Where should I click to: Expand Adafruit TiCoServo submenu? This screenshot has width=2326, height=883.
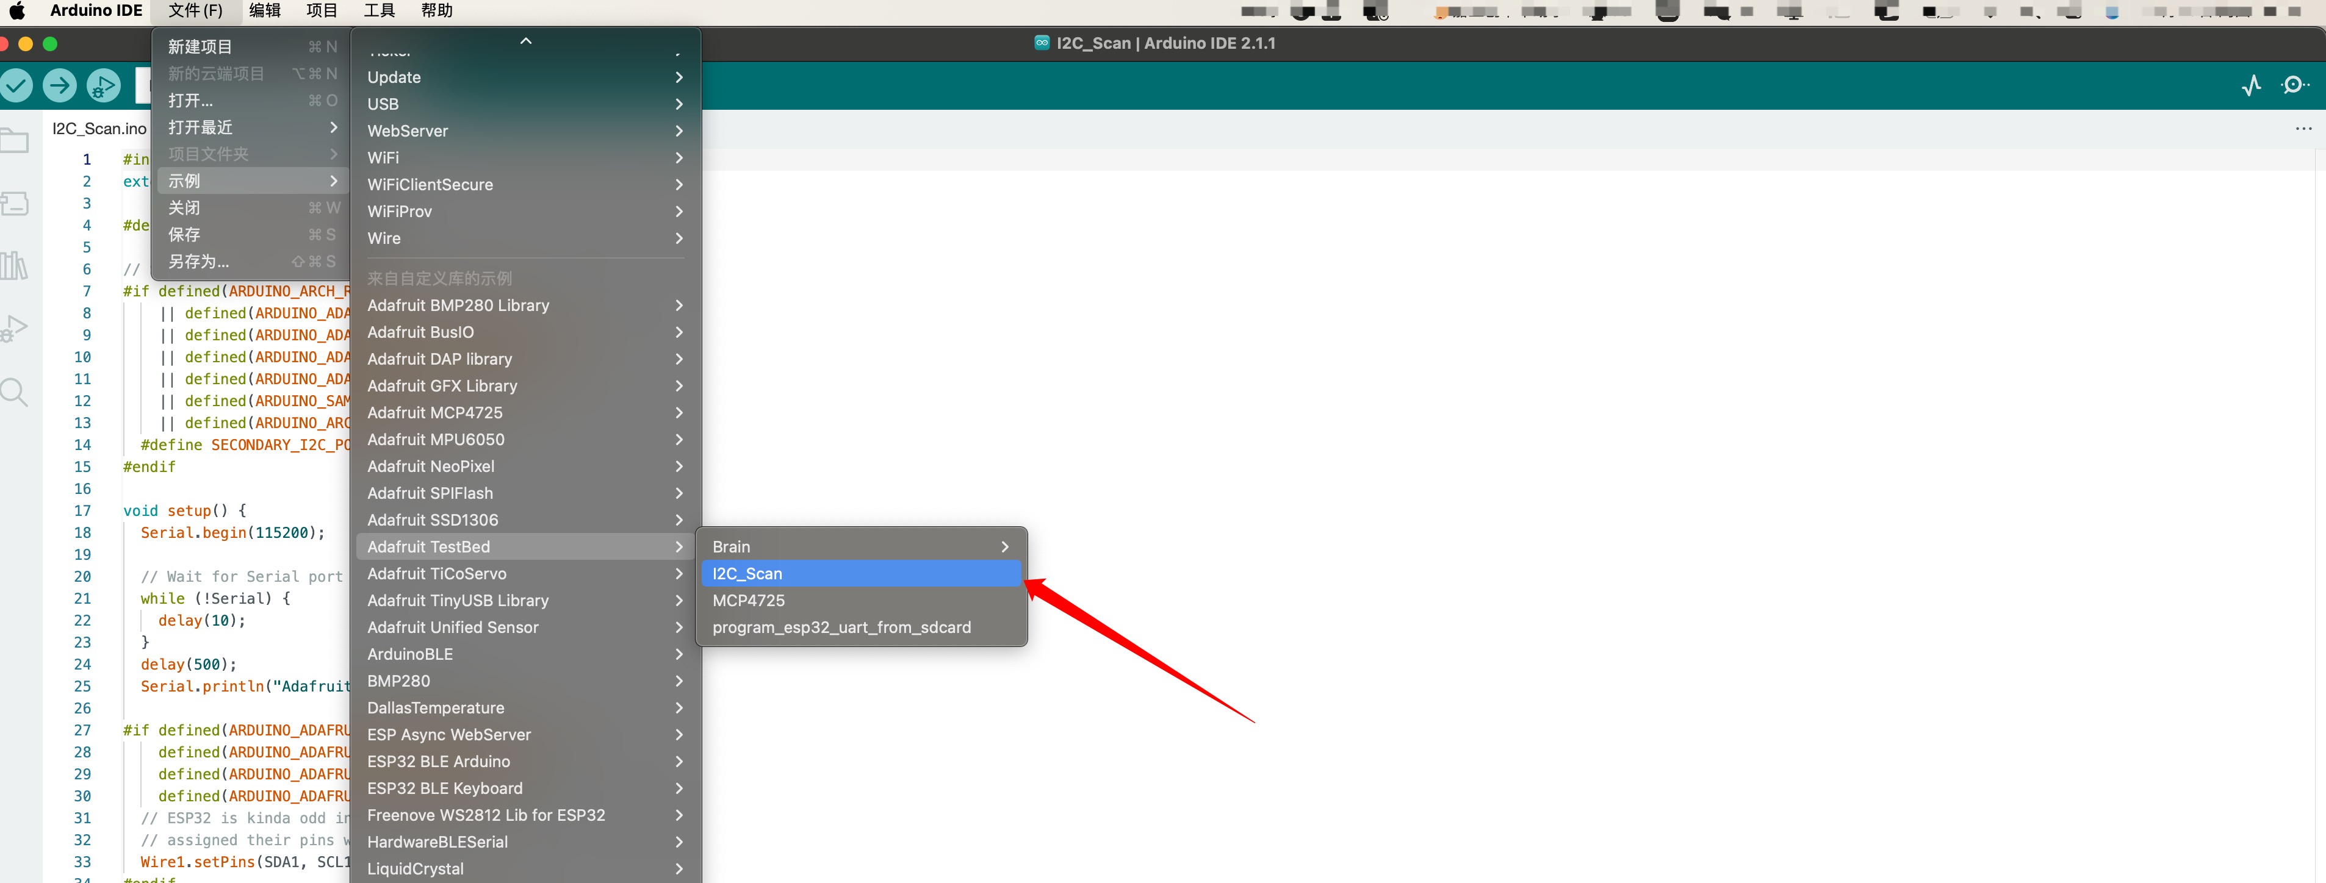point(525,574)
